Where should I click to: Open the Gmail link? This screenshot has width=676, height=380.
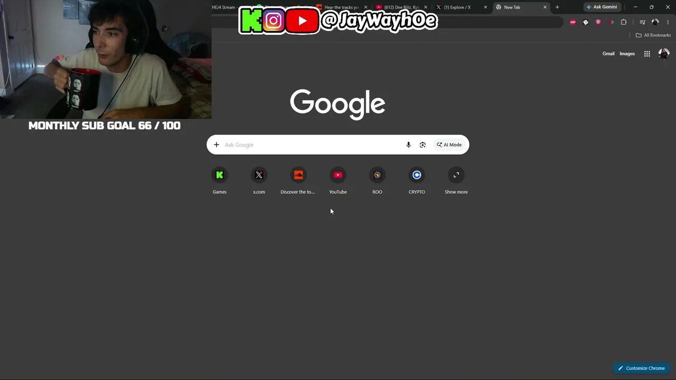click(608, 54)
